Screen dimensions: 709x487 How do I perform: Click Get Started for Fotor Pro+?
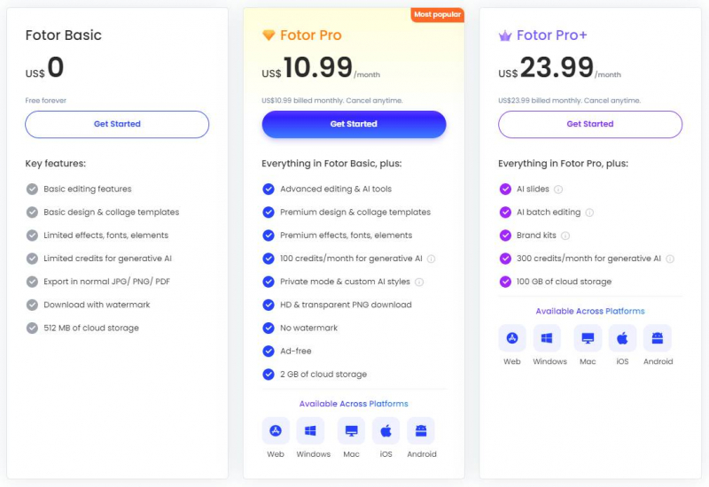point(590,124)
